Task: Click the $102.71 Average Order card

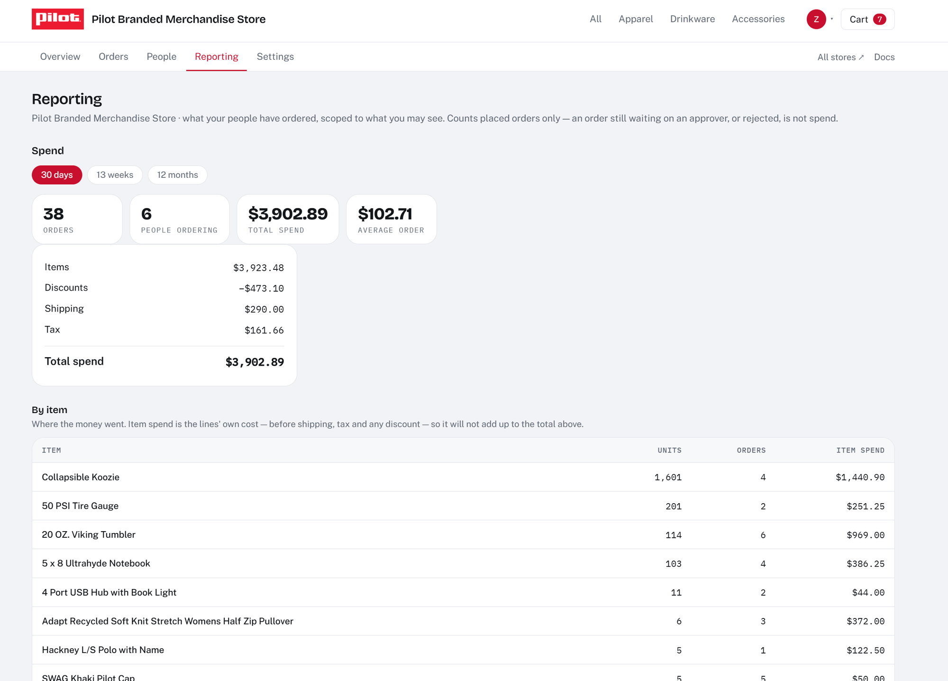Action: [x=392, y=219]
